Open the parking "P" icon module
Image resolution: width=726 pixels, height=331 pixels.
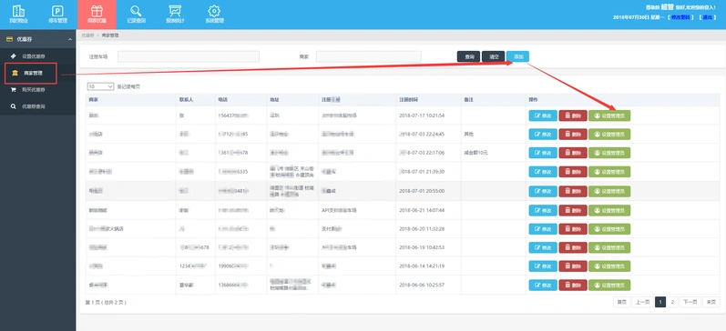(x=57, y=15)
